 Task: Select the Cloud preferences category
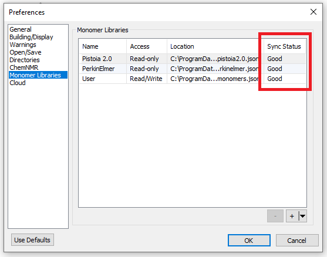tap(18, 83)
